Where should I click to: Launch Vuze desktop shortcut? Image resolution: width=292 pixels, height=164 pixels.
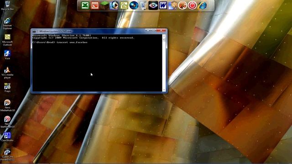pyautogui.click(x=7, y=55)
